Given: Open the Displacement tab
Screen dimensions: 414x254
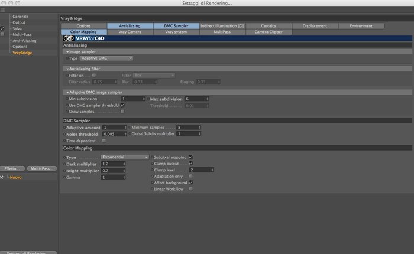Looking at the screenshot, I should click(x=315, y=26).
